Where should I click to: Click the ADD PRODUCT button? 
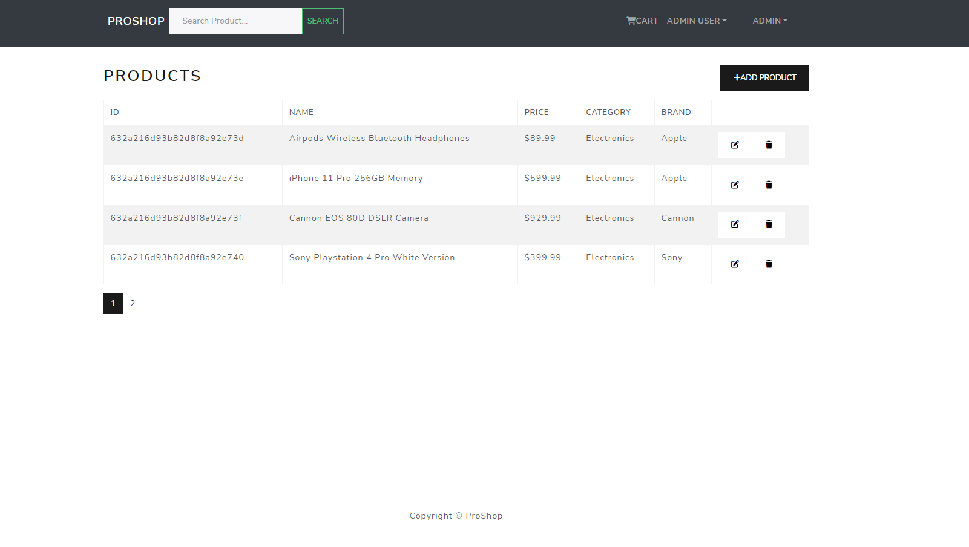point(764,77)
